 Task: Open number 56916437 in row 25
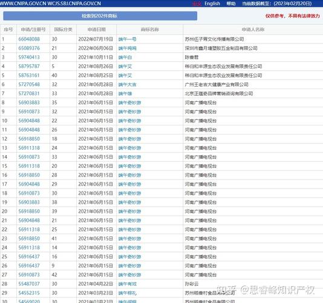29,256
